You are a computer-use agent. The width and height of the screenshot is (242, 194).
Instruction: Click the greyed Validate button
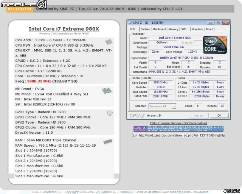199,116
